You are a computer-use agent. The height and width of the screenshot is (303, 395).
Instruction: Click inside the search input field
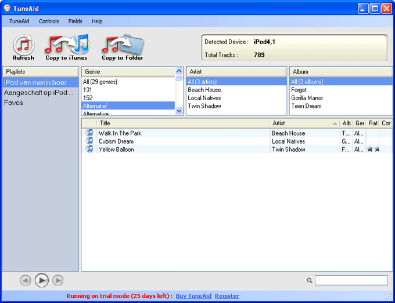(x=351, y=280)
